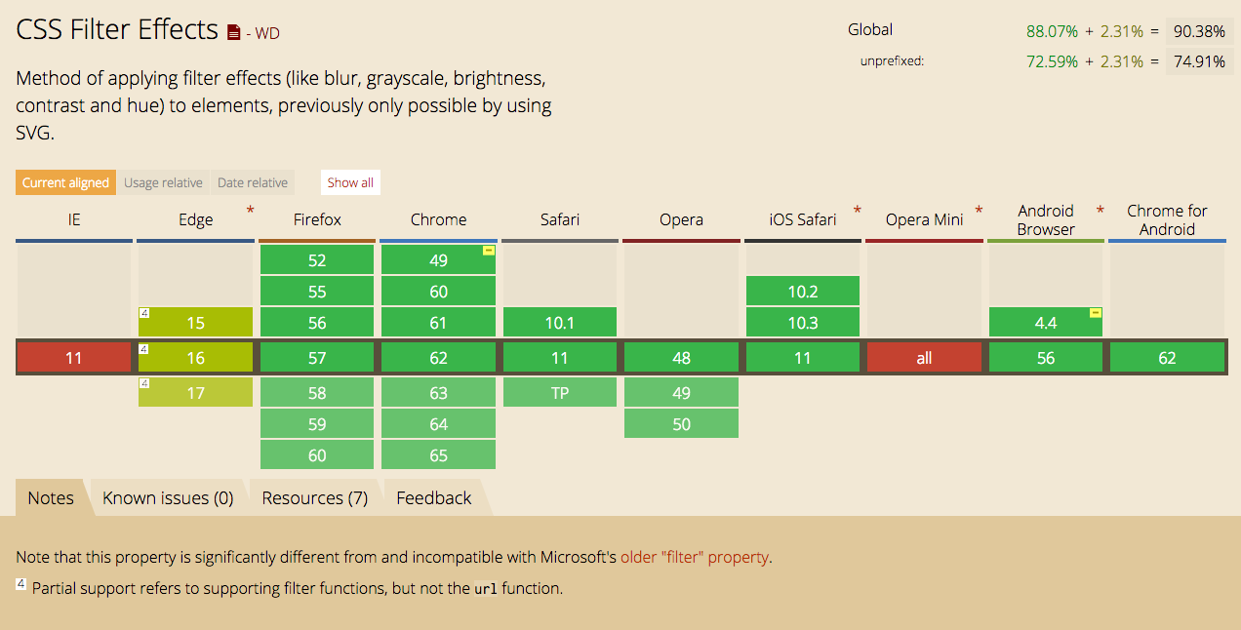This screenshot has height=630, width=1241.
Task: Click the spec document icon beside the title
Action: click(233, 33)
